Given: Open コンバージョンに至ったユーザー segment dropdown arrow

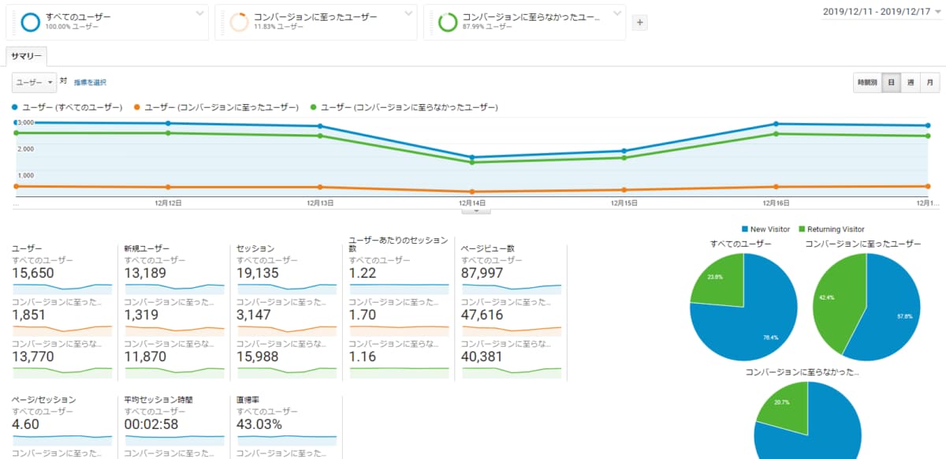Looking at the screenshot, I should pos(408,13).
